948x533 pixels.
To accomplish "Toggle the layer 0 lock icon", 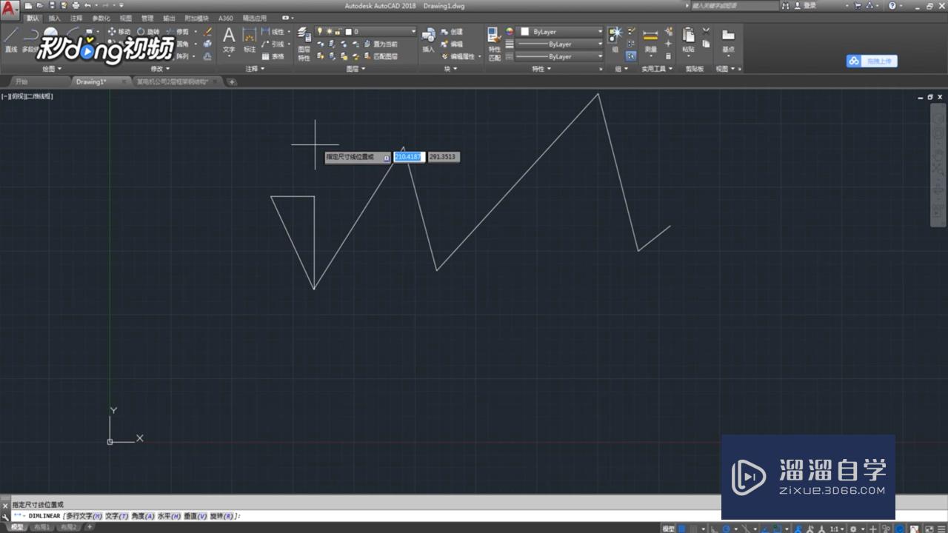I will (338, 32).
